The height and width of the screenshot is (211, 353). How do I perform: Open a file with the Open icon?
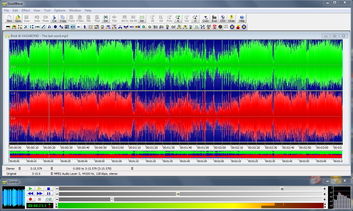(18, 19)
